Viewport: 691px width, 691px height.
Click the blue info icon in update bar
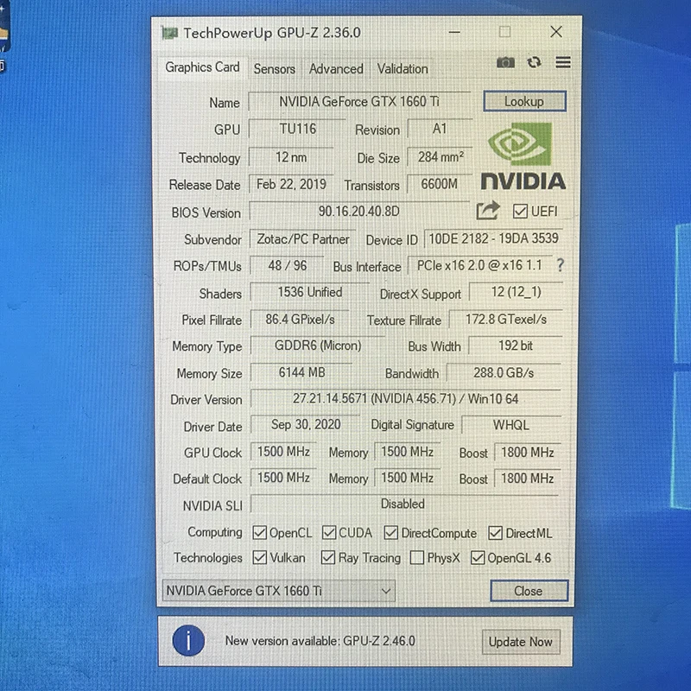188,640
